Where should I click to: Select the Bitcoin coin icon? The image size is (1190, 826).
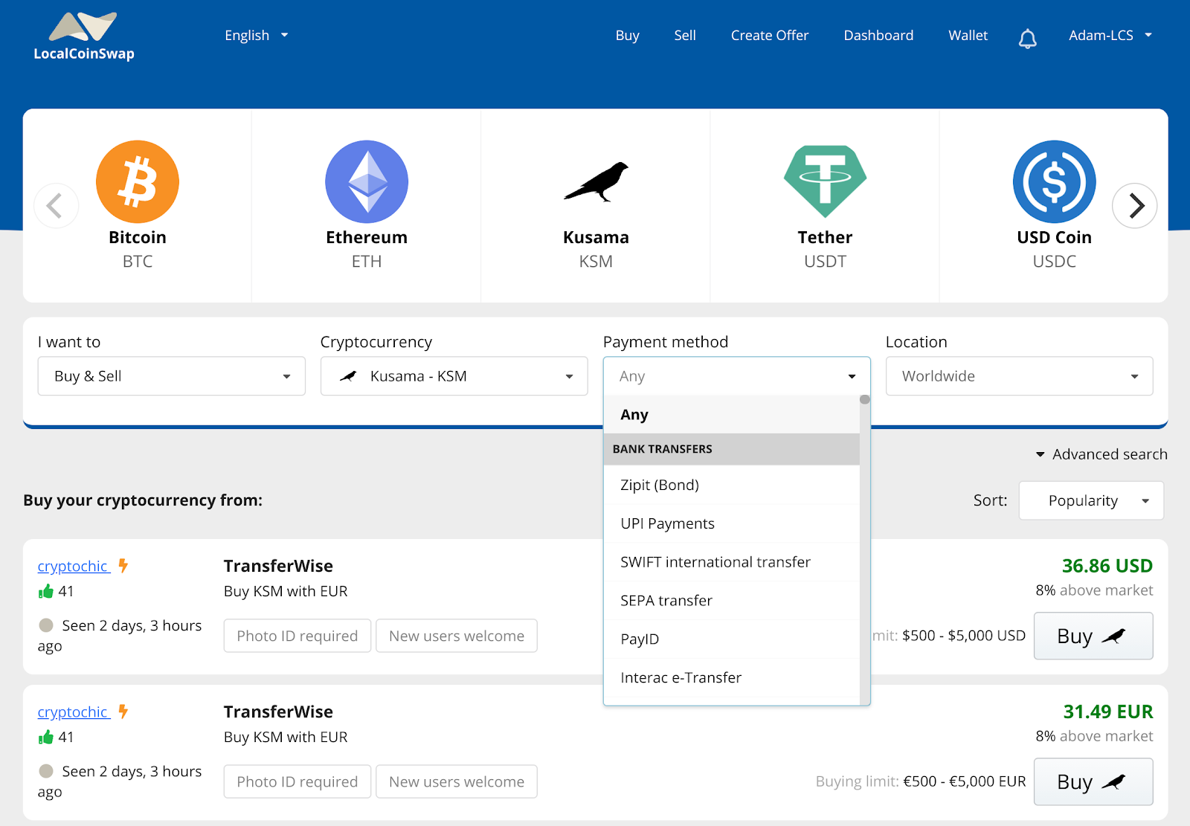click(138, 181)
